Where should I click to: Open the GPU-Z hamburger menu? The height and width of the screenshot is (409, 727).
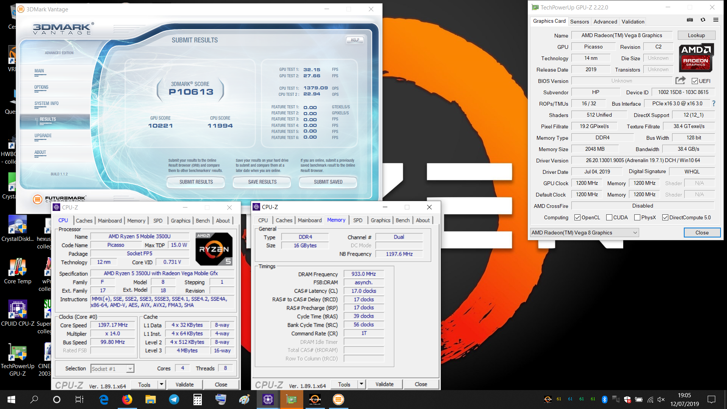[x=716, y=20]
